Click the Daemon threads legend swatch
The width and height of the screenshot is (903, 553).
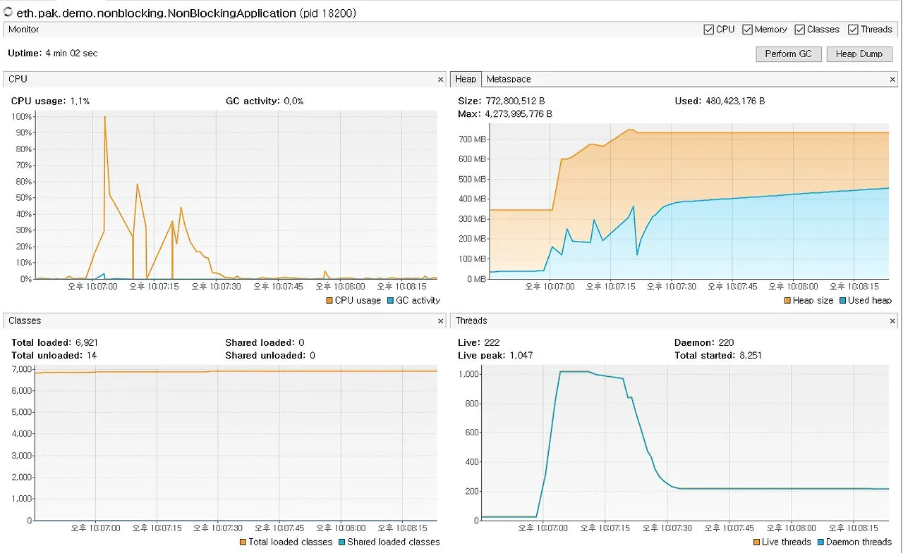tap(820, 542)
